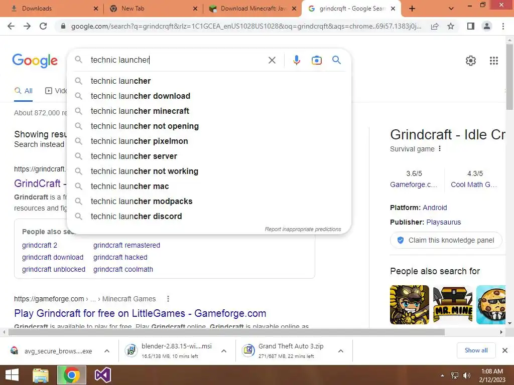Choose suggestion technic launcher minecraft
Image resolution: width=514 pixels, height=385 pixels.
209,111
